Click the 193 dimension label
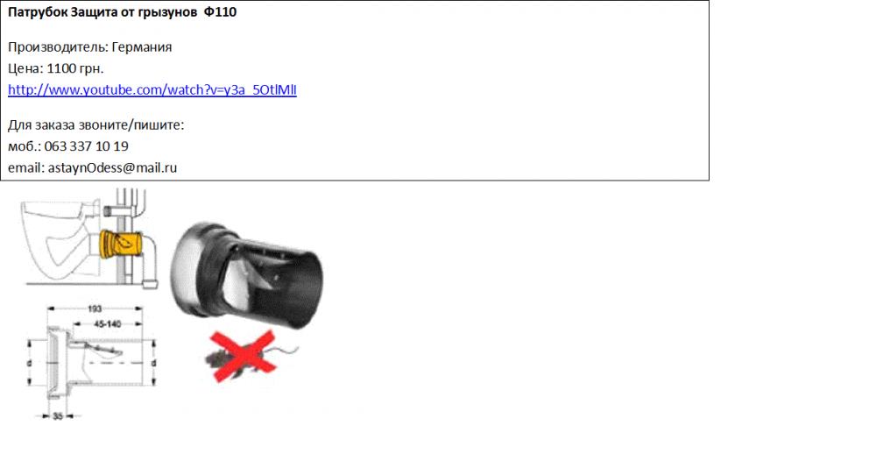The width and height of the screenshot is (876, 454). pos(95,309)
